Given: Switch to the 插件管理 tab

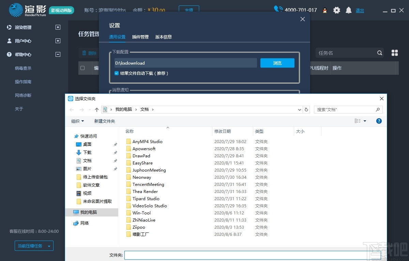Looking at the screenshot, I should [x=140, y=37].
